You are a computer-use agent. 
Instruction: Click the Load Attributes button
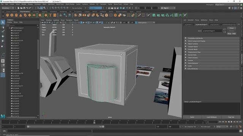click(x=211, y=117)
